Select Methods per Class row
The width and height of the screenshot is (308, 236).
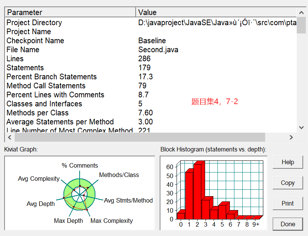pyautogui.click(x=151, y=113)
